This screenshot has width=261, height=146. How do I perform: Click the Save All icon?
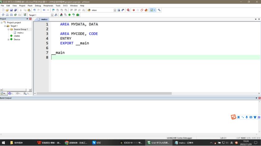click(x=15, y=10)
